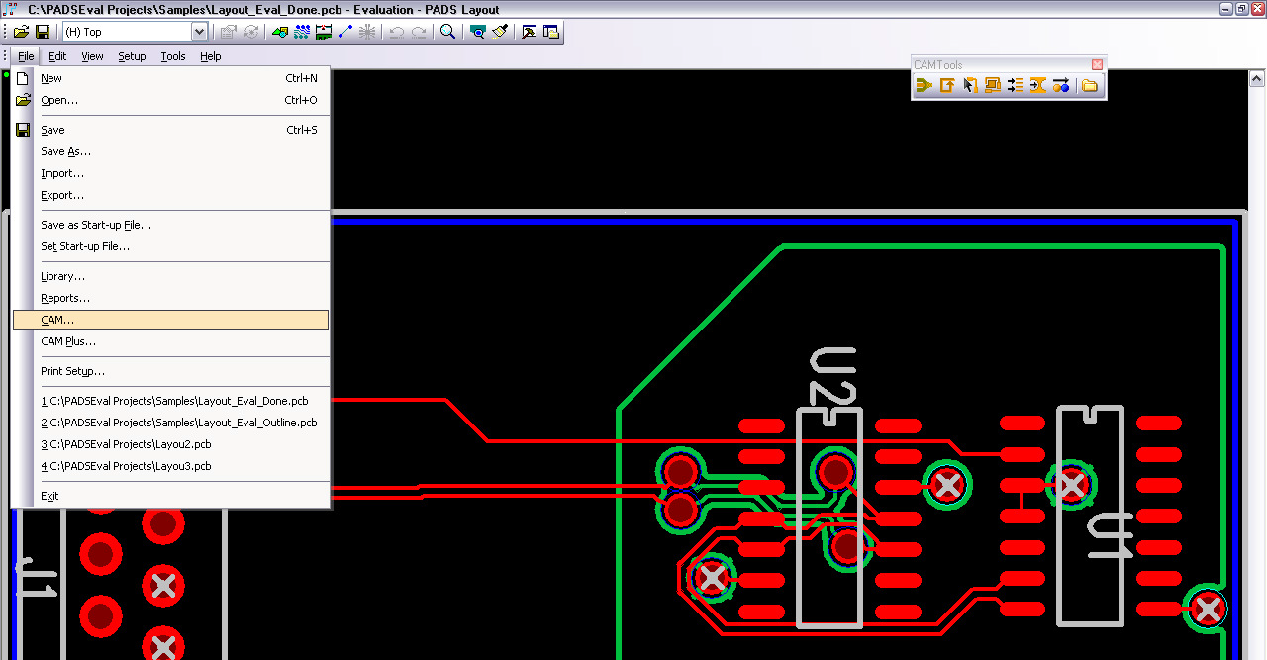This screenshot has height=660, width=1267.
Task: Click the U2 component reference label
Action: tap(832, 377)
